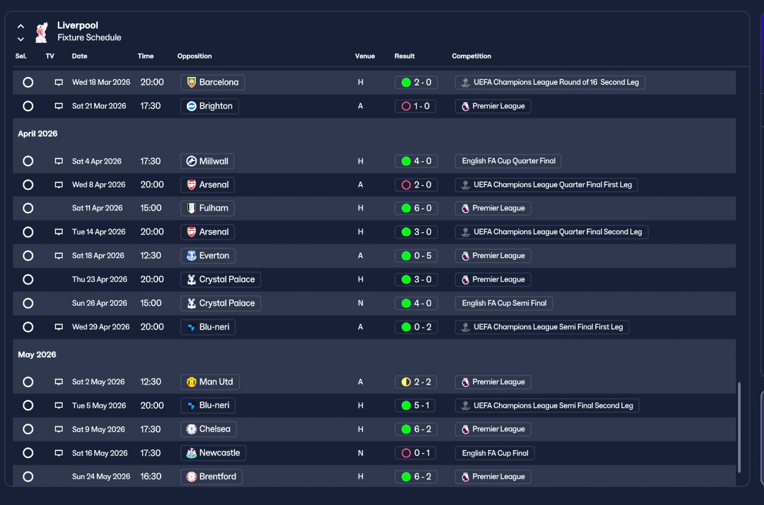Click the Brentford club badge

pos(191,477)
